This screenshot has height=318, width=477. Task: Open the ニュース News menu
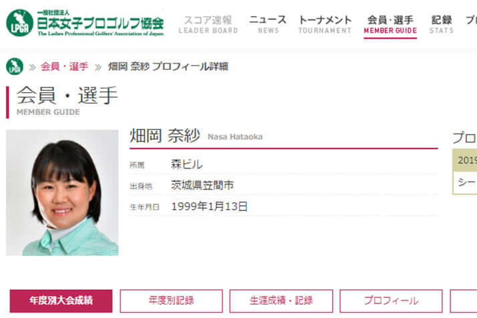click(268, 24)
